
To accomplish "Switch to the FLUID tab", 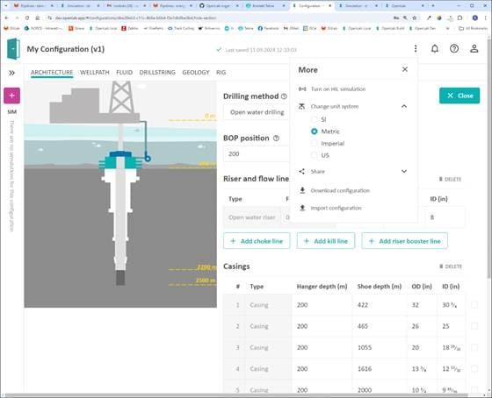I will tap(124, 73).
